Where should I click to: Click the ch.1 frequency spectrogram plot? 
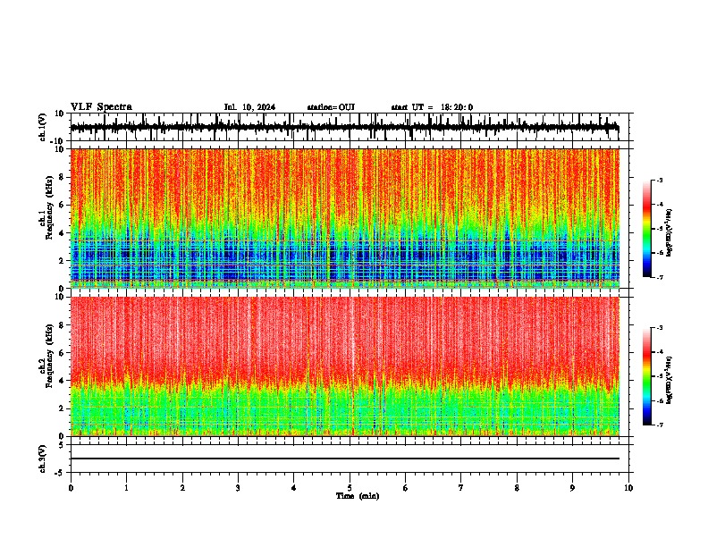pyautogui.click(x=345, y=218)
